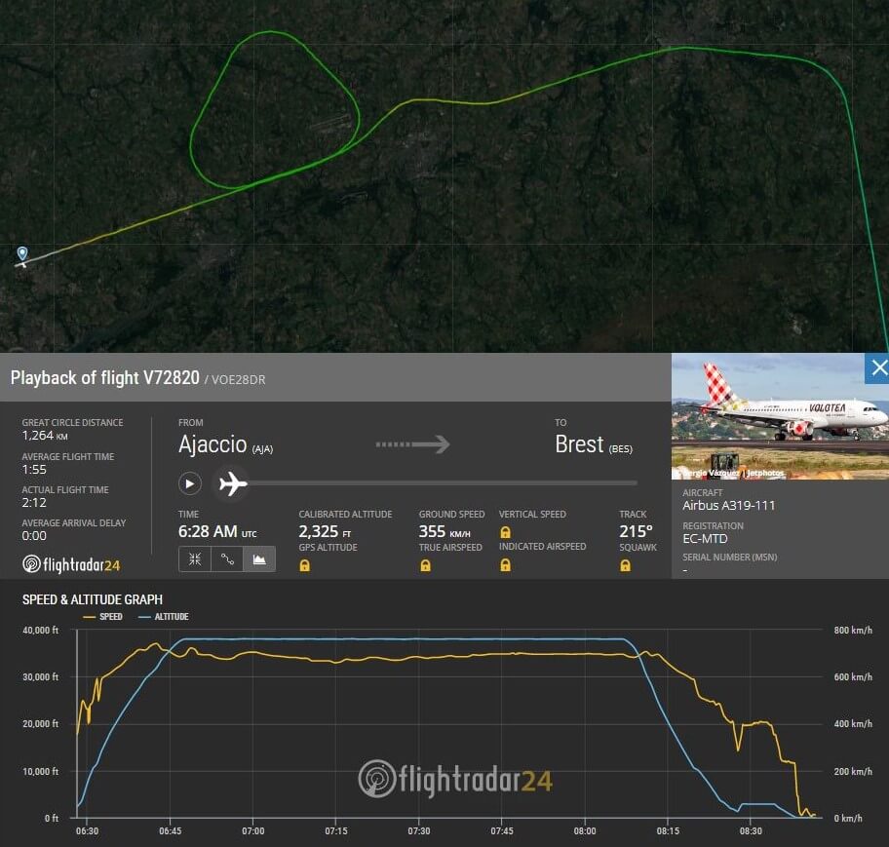
Task: Click the SPEED legend entry in graph
Action: pos(102,616)
